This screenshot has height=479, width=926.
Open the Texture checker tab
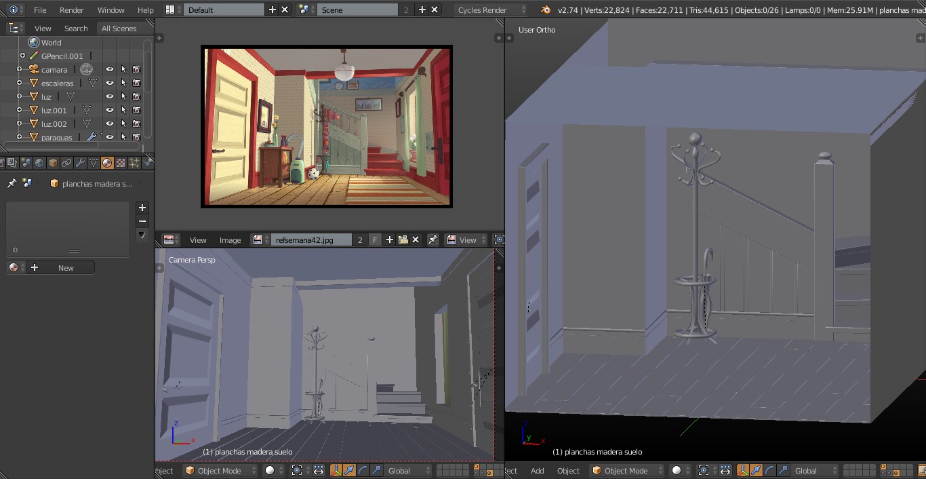121,163
